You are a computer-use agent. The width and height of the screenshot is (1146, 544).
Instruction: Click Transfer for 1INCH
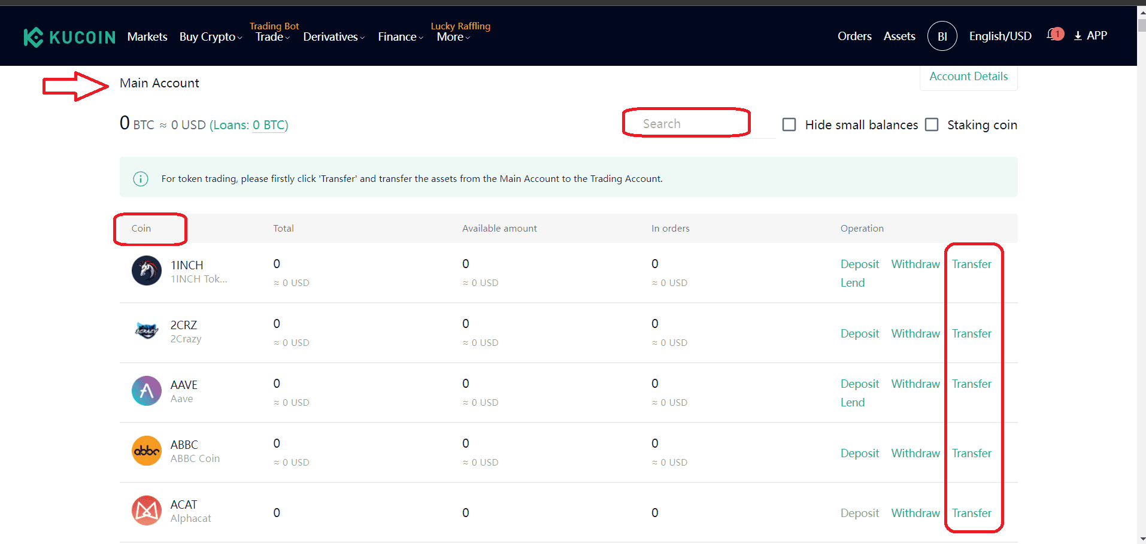[972, 264]
